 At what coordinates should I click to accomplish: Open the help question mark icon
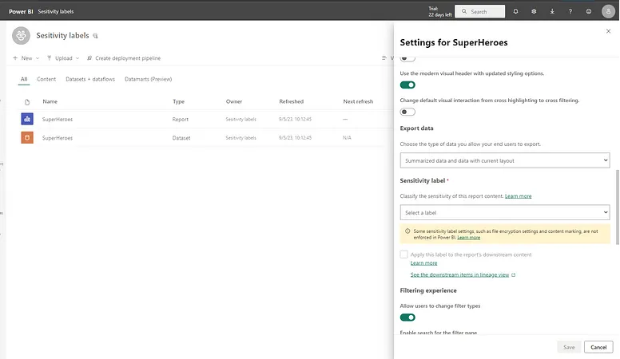coord(570,11)
